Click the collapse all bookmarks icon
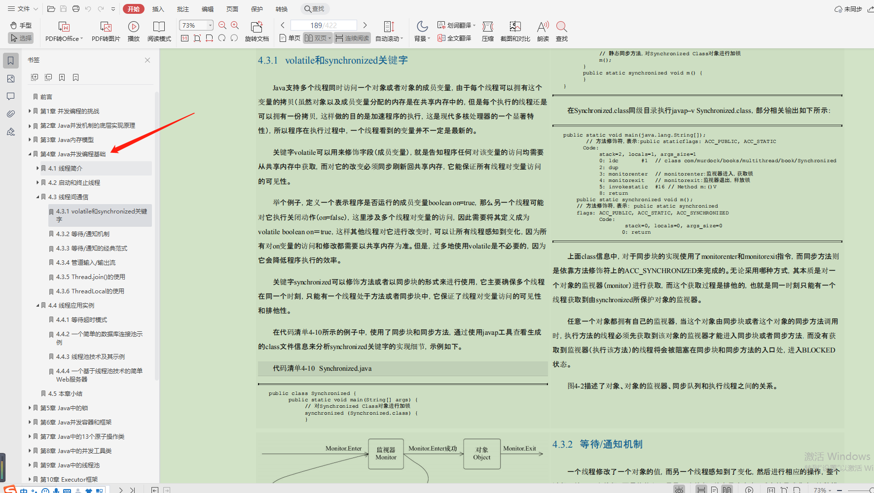 click(48, 77)
